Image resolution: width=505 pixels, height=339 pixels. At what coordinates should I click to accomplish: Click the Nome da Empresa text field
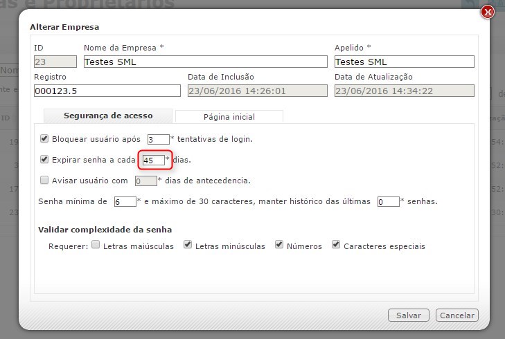click(204, 62)
